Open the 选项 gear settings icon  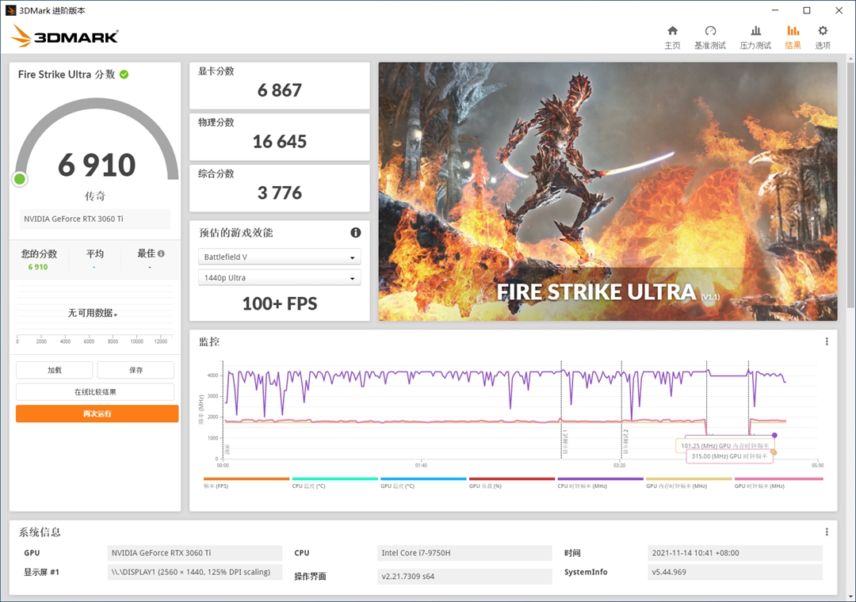[x=823, y=36]
